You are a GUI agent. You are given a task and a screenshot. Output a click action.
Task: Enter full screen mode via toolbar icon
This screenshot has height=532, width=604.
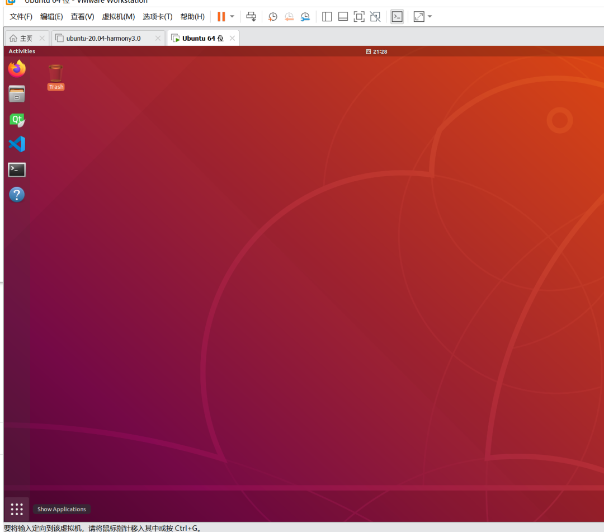tap(359, 17)
